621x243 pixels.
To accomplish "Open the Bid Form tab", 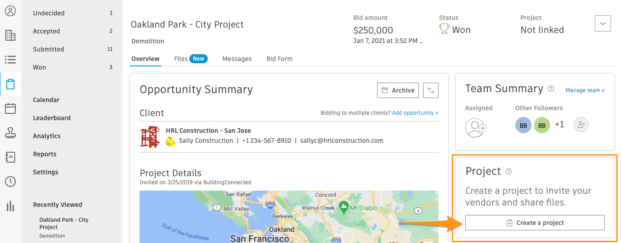I will (x=280, y=59).
